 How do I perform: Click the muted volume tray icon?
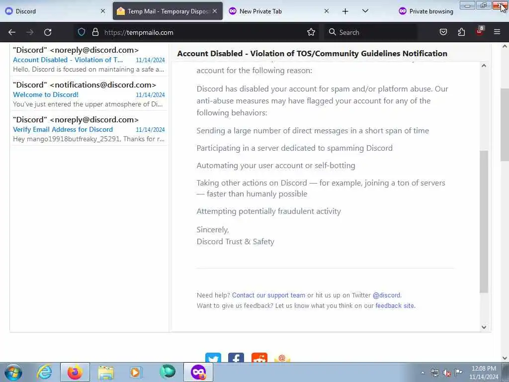(x=447, y=373)
